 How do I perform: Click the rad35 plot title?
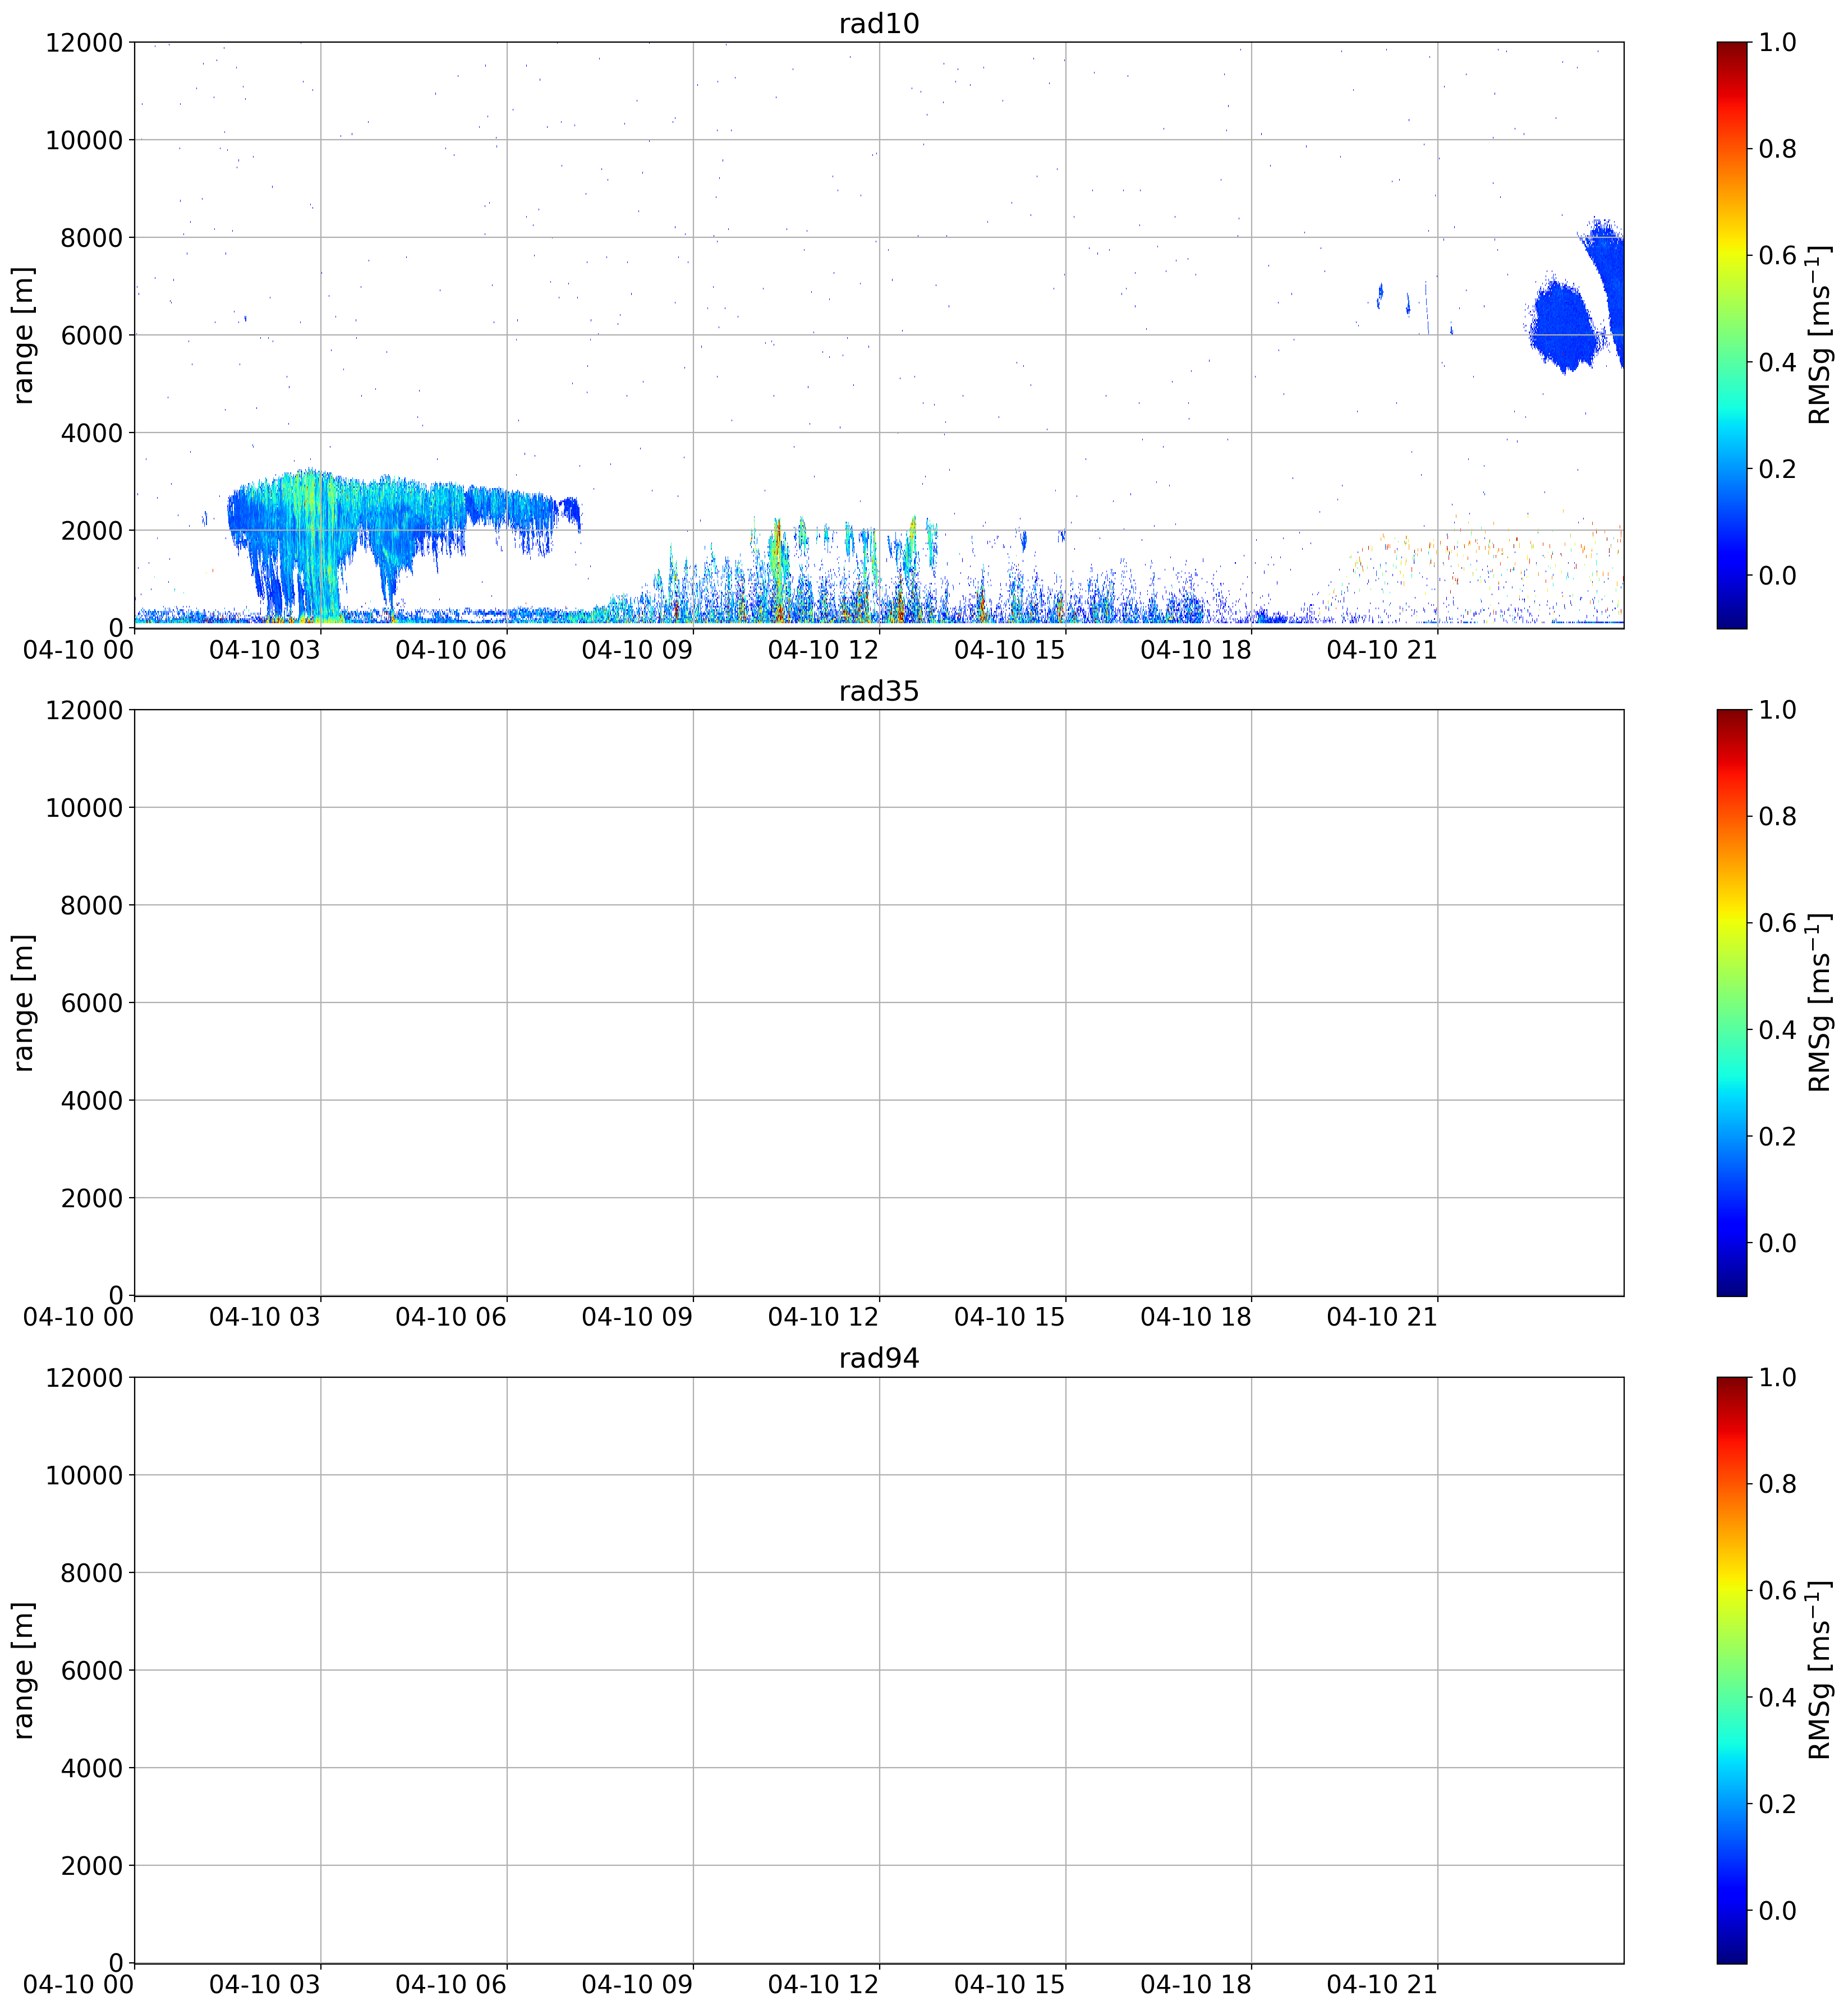tap(879, 691)
